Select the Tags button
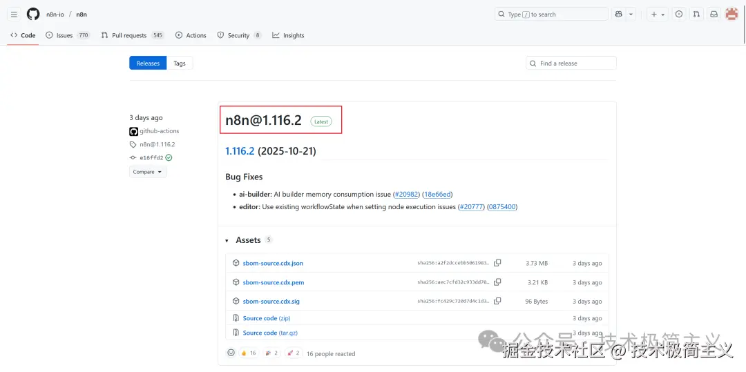The image size is (746, 372). (180, 63)
